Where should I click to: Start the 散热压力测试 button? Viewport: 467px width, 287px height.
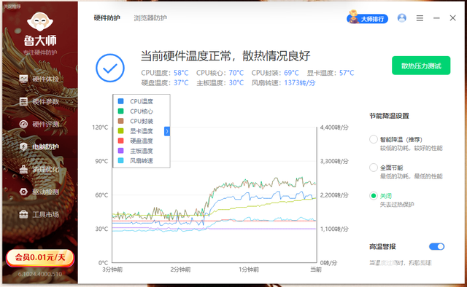pyautogui.click(x=421, y=66)
